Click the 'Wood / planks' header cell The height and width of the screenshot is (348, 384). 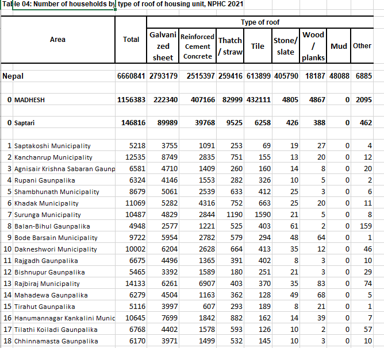click(x=313, y=46)
